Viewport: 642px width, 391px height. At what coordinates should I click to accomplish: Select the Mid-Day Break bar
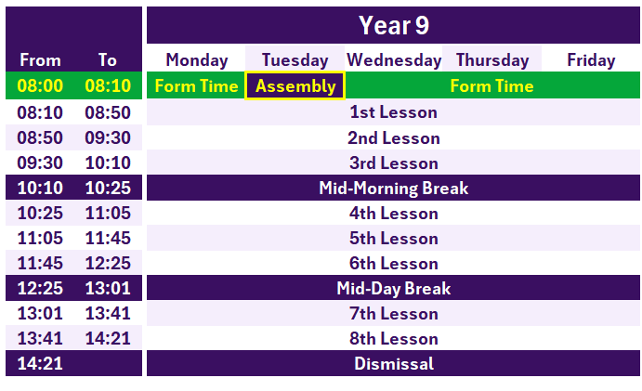(x=393, y=289)
